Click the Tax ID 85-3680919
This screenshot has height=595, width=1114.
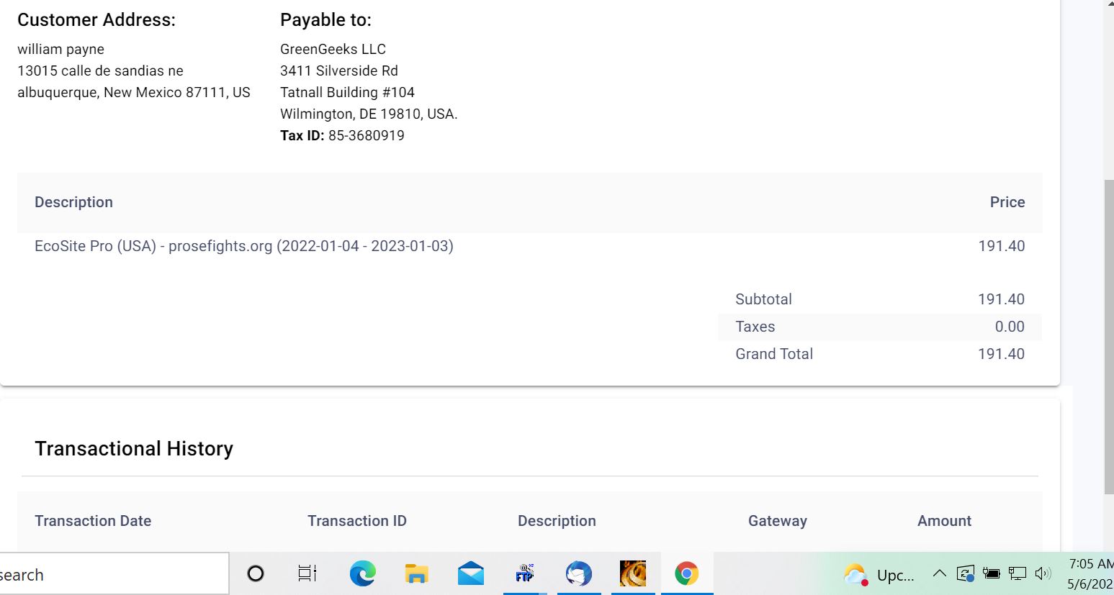pos(342,135)
